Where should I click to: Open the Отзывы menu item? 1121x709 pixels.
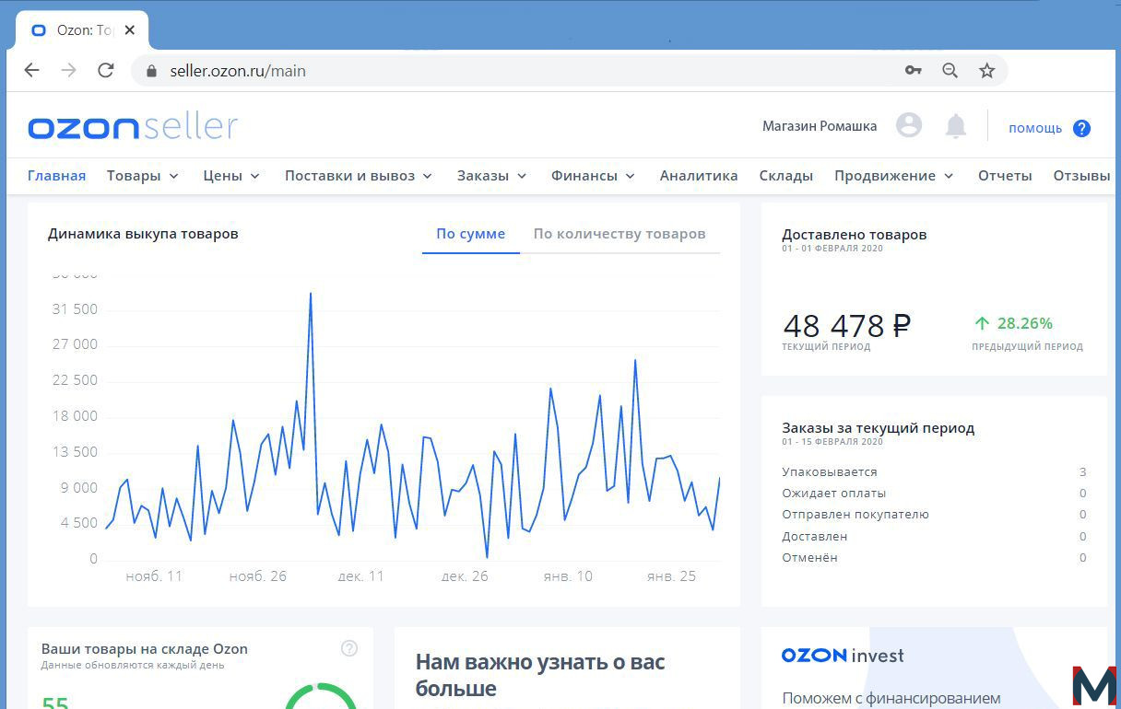coord(1081,176)
